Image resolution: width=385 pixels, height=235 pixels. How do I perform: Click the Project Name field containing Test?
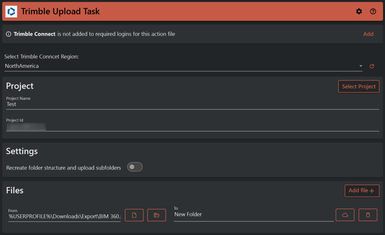click(x=191, y=104)
